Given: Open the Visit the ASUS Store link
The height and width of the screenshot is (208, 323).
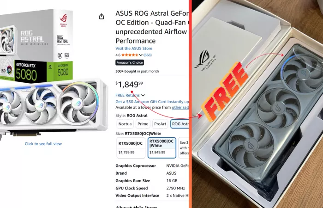Looking at the screenshot, I should tap(134, 49).
